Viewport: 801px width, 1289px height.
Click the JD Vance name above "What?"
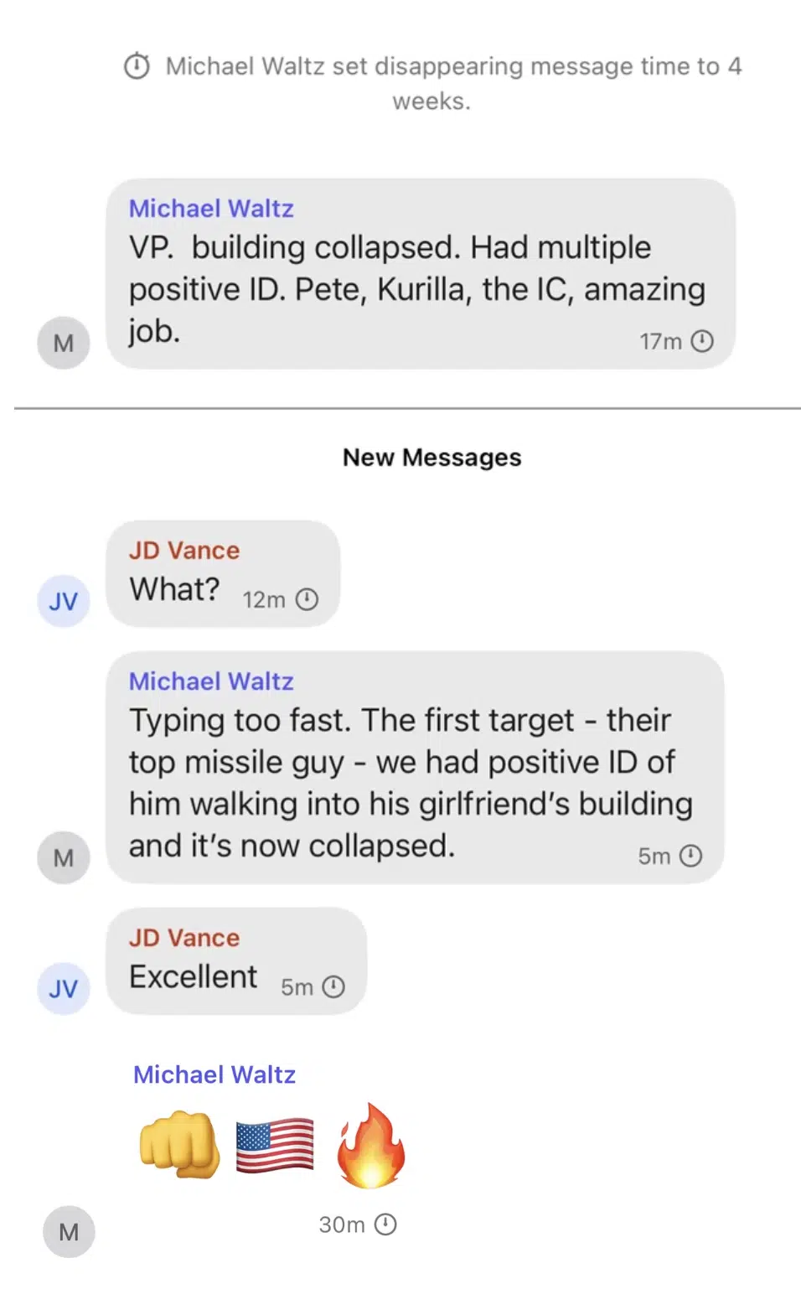[x=184, y=550]
